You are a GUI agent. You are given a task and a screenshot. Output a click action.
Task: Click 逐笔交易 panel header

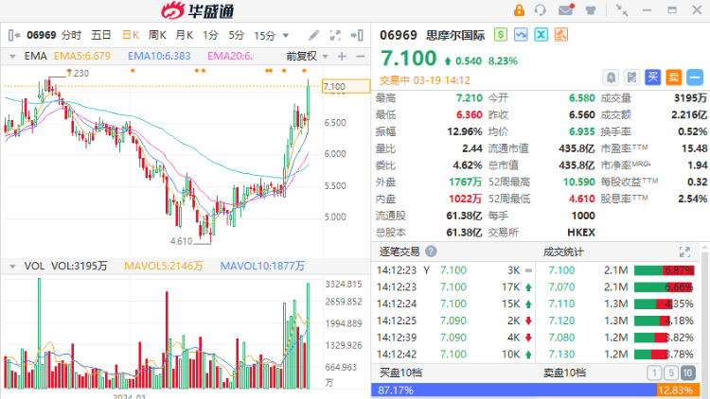coord(399,252)
